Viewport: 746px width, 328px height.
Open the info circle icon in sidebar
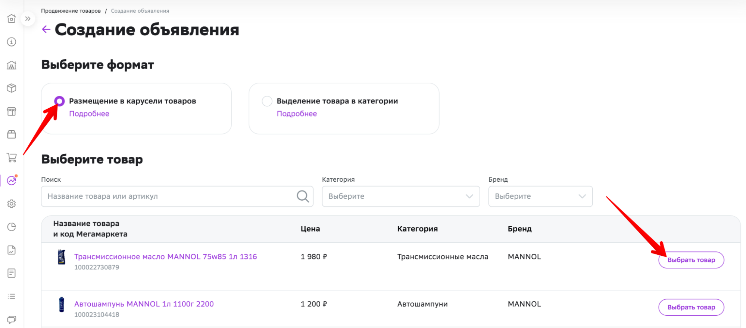(x=12, y=42)
